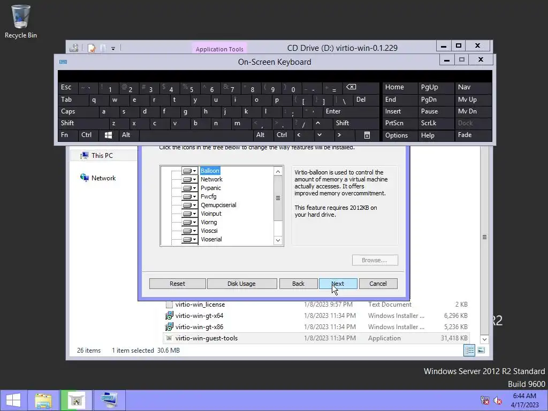The height and width of the screenshot is (411, 548).
Task: Toggle the ScrLk key on keyboard
Action: click(435, 124)
